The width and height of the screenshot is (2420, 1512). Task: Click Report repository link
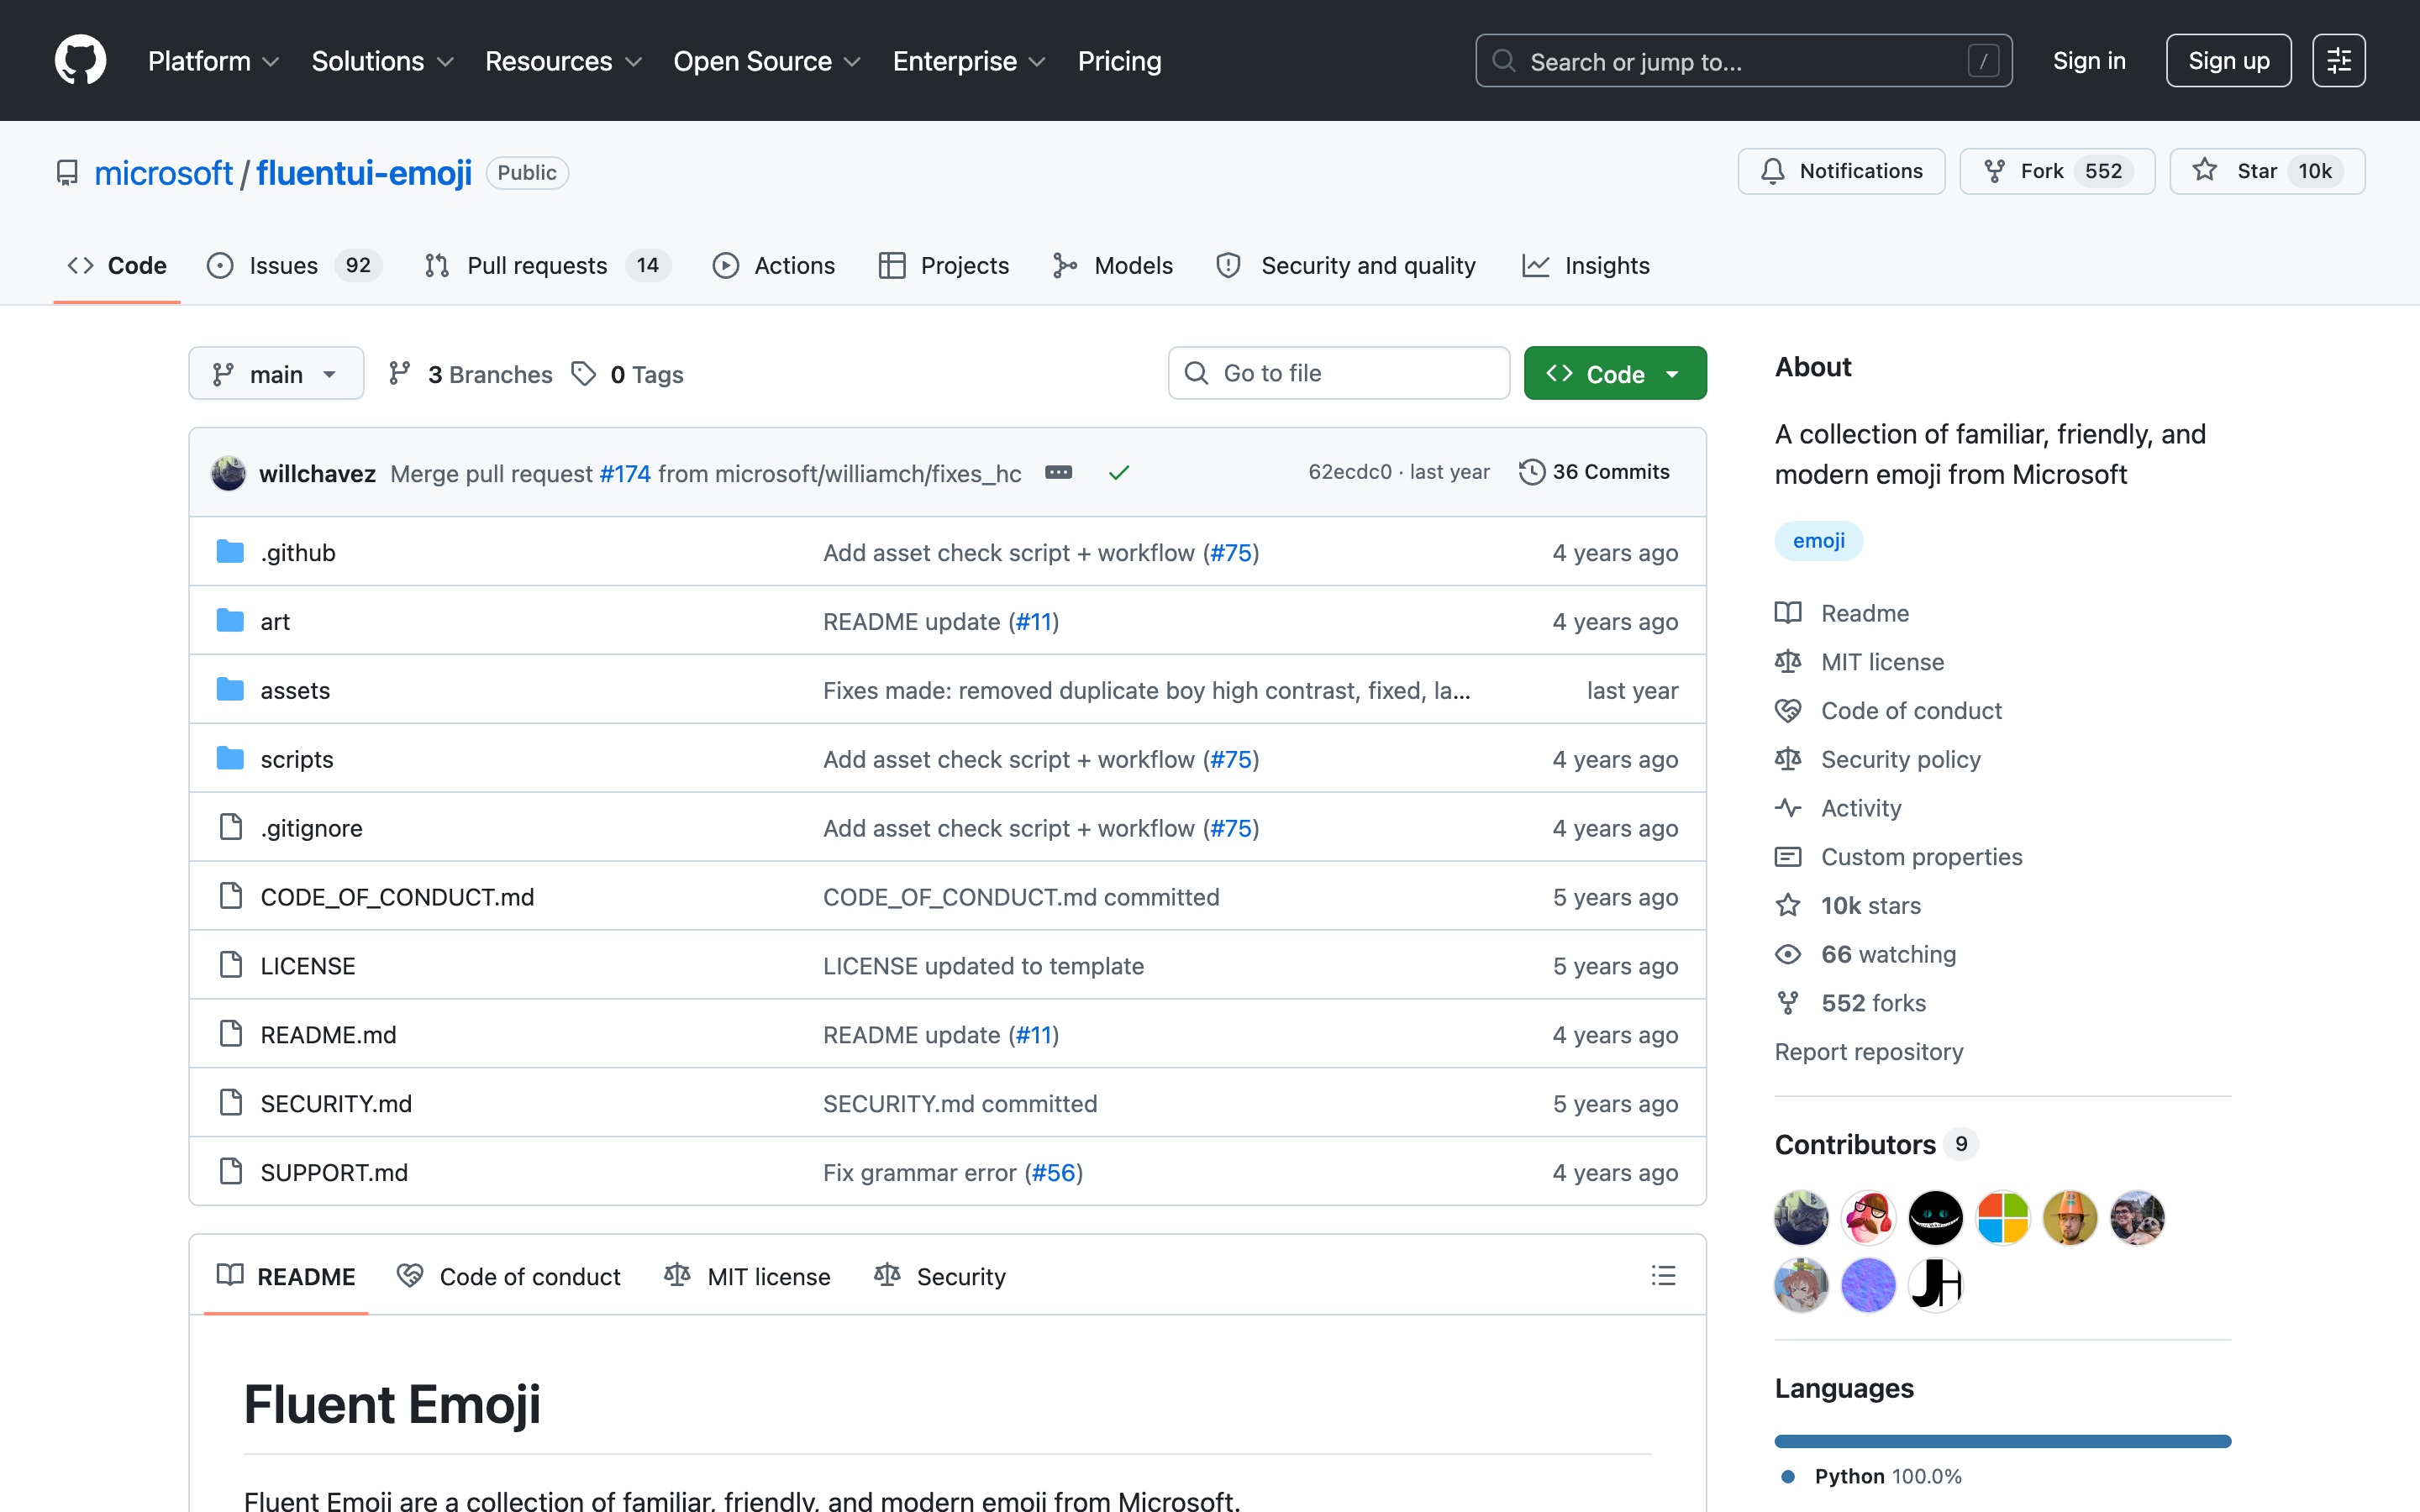(x=1868, y=1051)
